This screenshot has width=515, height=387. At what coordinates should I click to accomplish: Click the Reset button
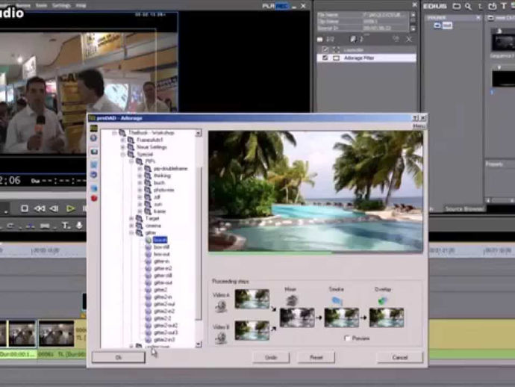click(316, 357)
